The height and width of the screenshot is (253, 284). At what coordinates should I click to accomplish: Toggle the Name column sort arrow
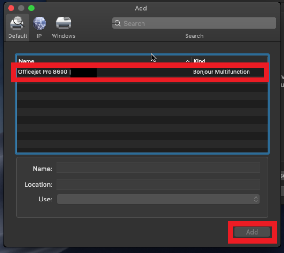187,61
